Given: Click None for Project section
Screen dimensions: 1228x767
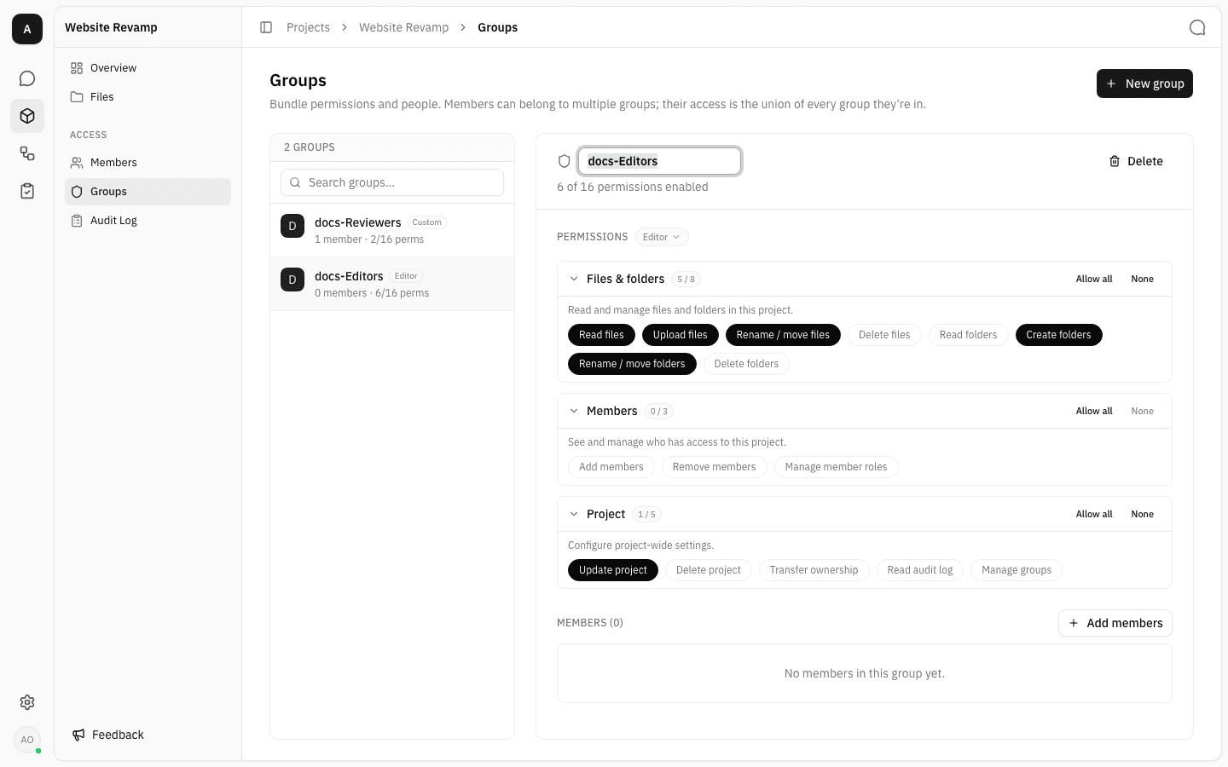Looking at the screenshot, I should [x=1142, y=514].
